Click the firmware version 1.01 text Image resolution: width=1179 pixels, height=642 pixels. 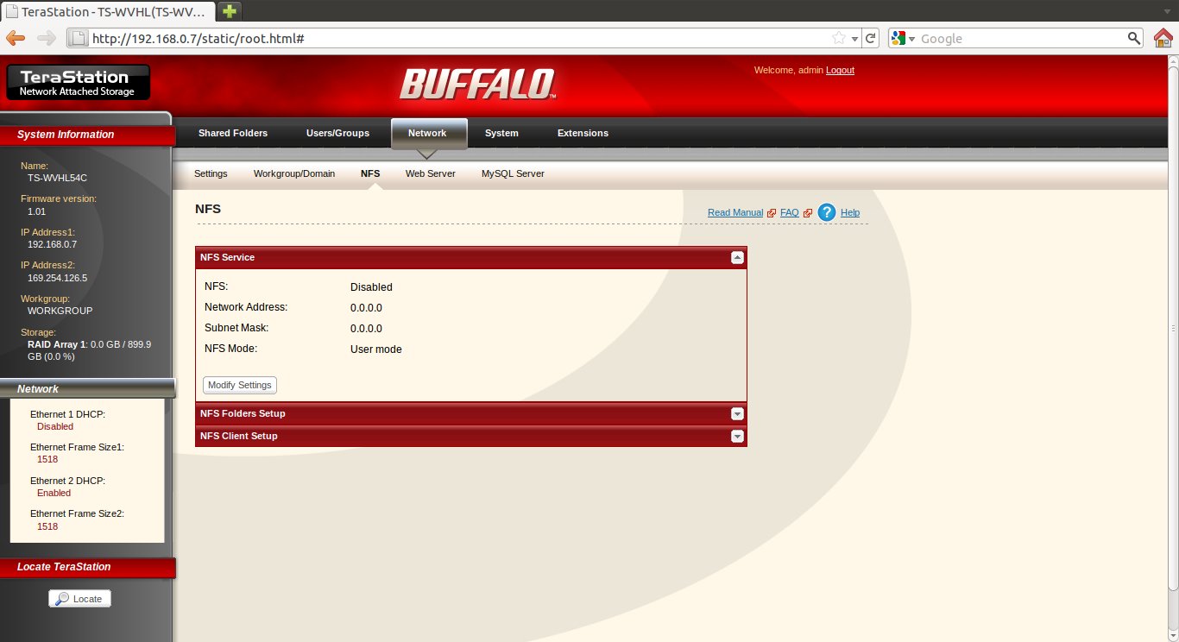pos(37,211)
